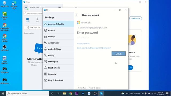Select Camtasia desktop icon
The image size is (171, 96).
tap(5, 16)
